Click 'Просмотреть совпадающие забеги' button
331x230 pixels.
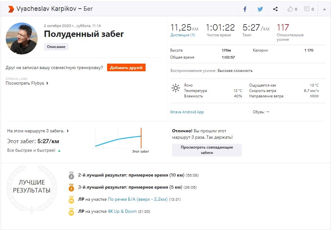[207, 150]
